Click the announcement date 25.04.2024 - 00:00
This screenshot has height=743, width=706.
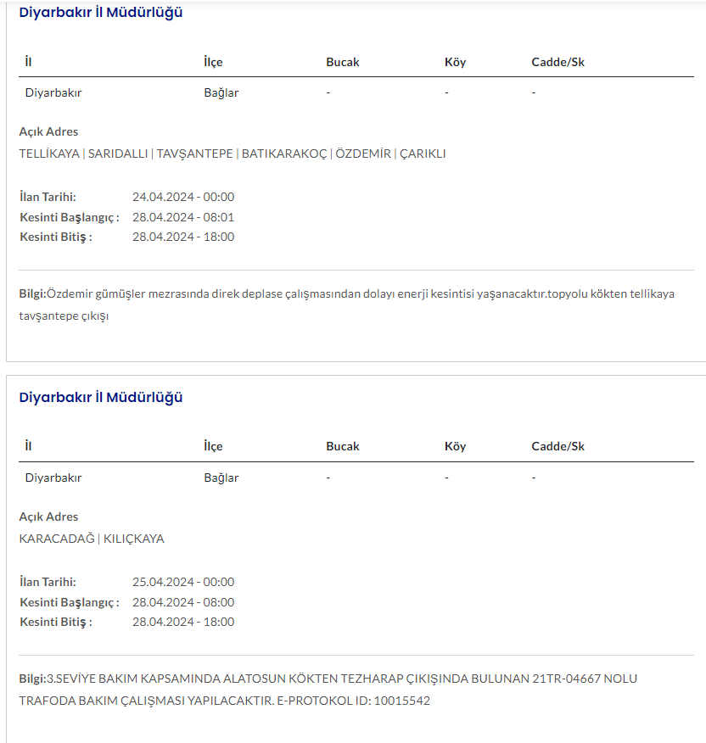pos(183,582)
